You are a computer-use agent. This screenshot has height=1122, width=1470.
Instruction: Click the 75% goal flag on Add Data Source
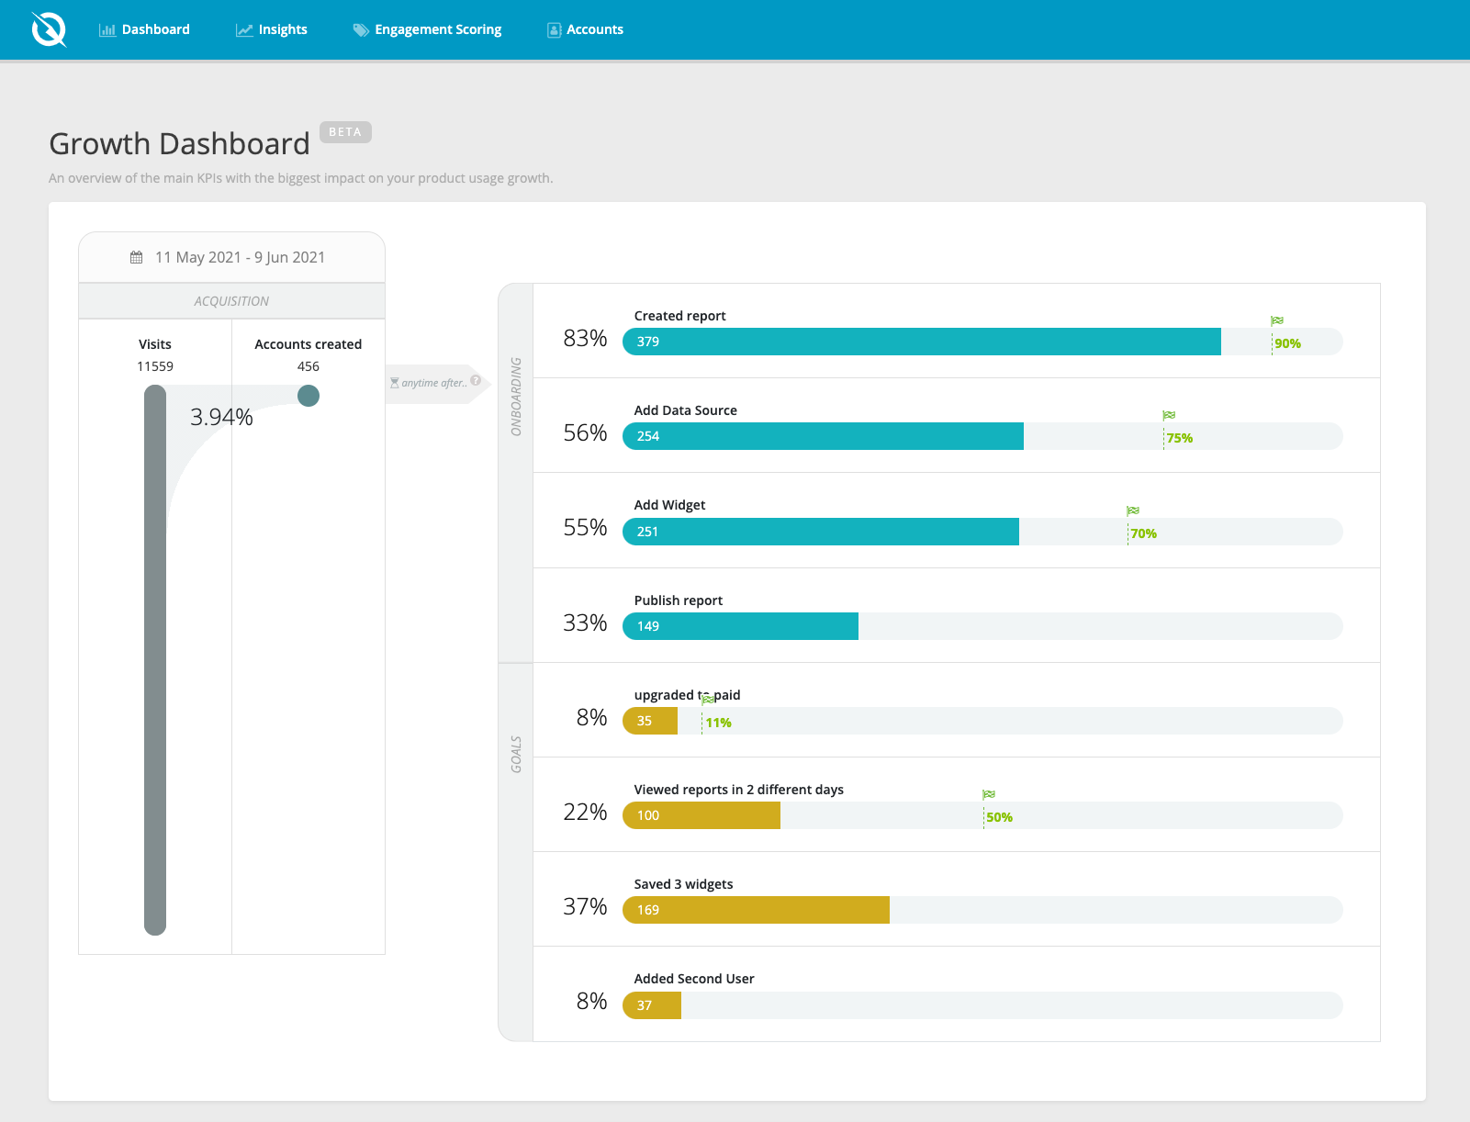click(x=1169, y=415)
